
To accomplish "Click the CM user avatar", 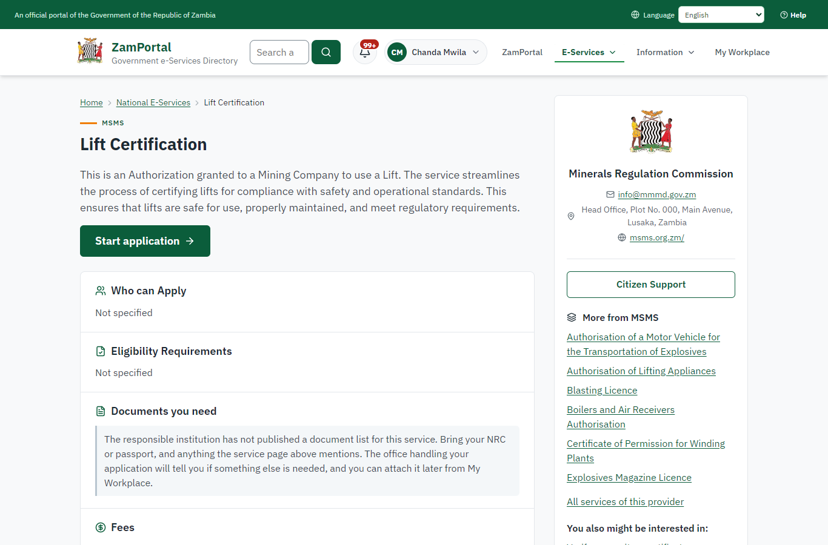I will click(397, 52).
